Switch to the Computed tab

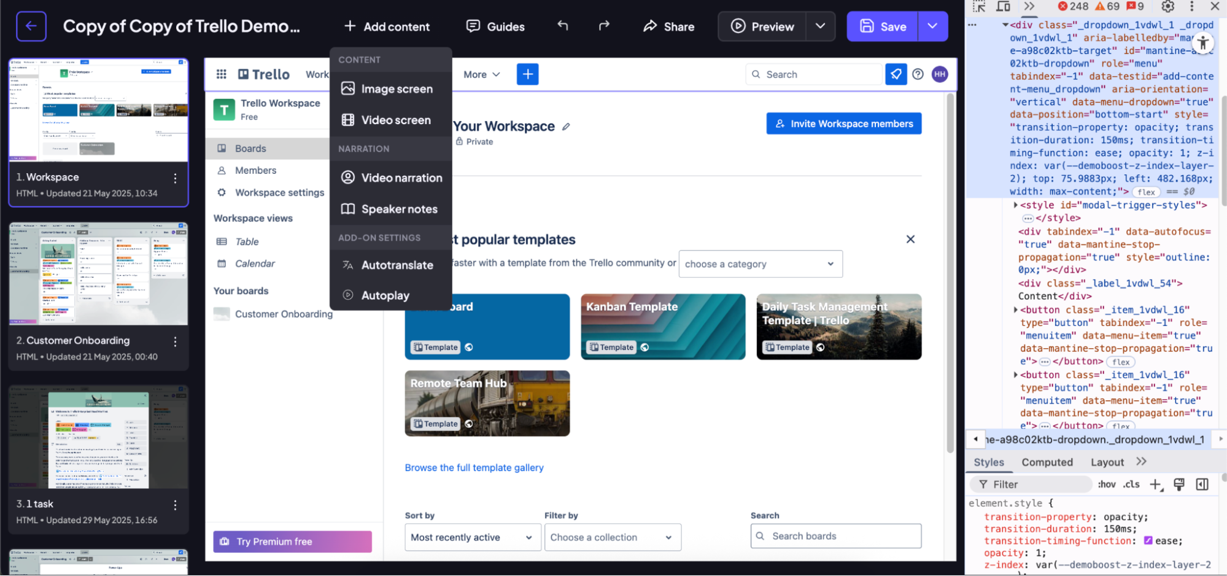click(1047, 462)
